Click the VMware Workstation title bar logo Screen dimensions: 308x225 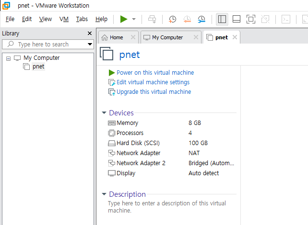6,5
